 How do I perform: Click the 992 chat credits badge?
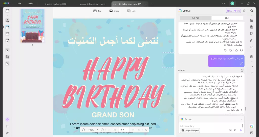click(x=237, y=11)
